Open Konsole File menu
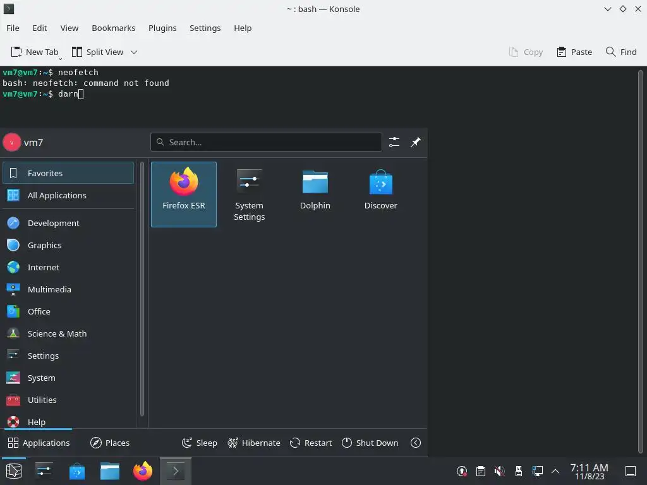647x485 pixels. [13, 28]
